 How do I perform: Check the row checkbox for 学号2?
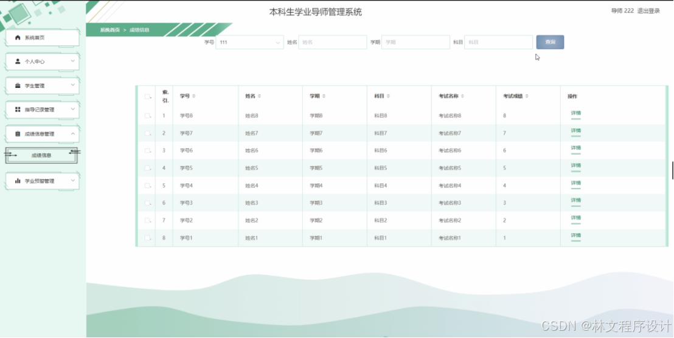tap(147, 220)
